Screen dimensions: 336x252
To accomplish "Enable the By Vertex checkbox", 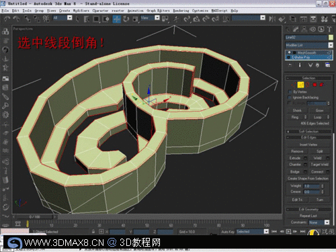I will tap(290, 92).
